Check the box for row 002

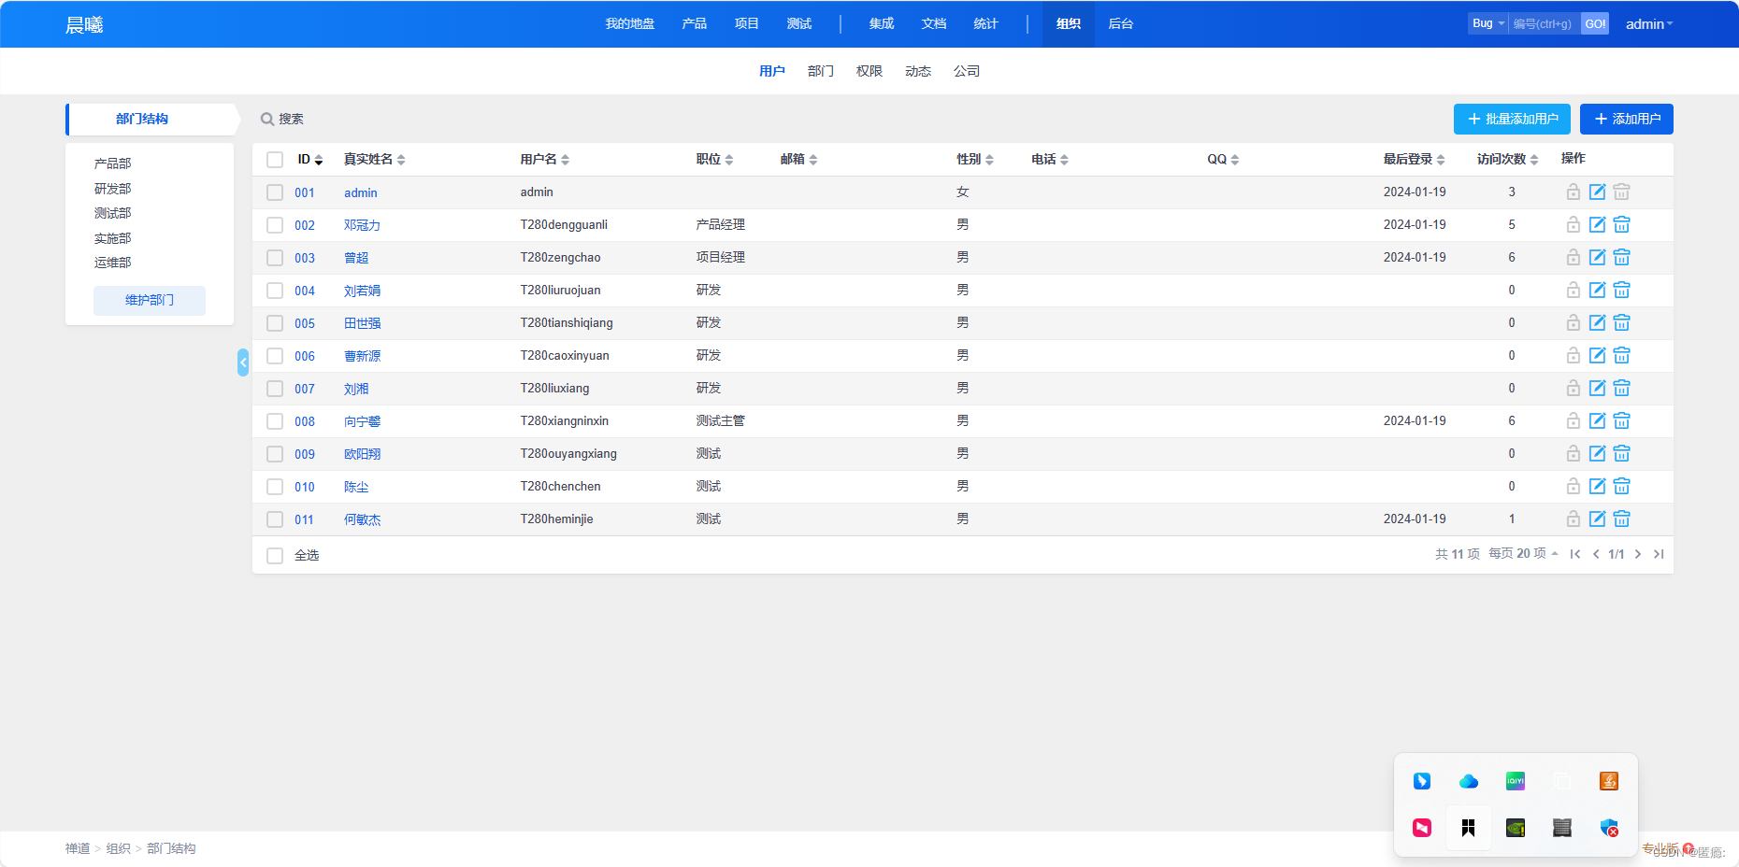click(275, 225)
